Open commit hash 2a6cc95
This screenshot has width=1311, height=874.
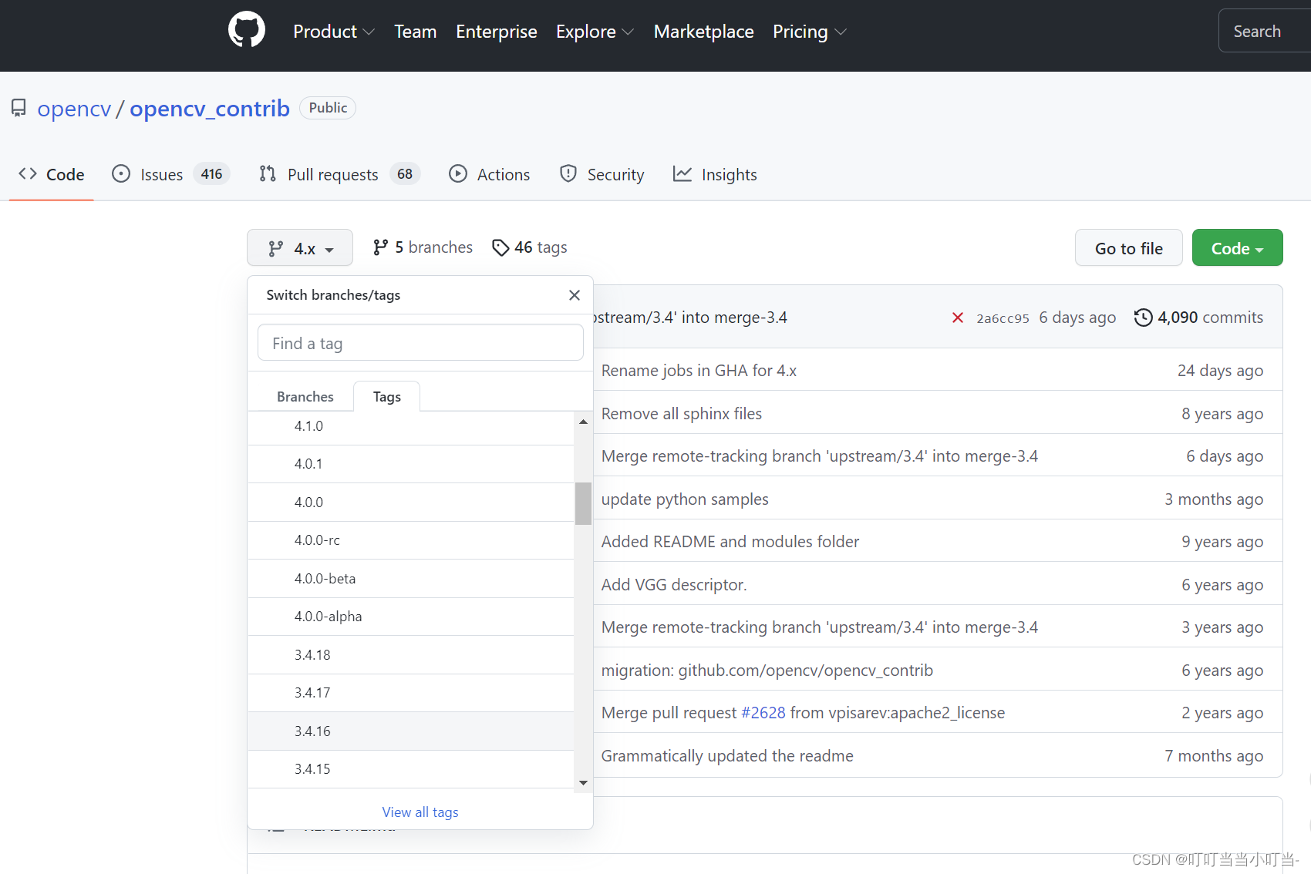click(1003, 318)
